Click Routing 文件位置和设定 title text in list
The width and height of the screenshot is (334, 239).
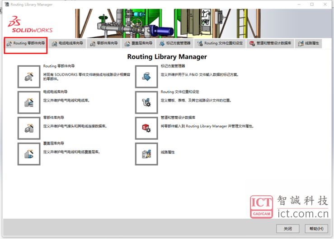pyautogui.click(x=180, y=92)
